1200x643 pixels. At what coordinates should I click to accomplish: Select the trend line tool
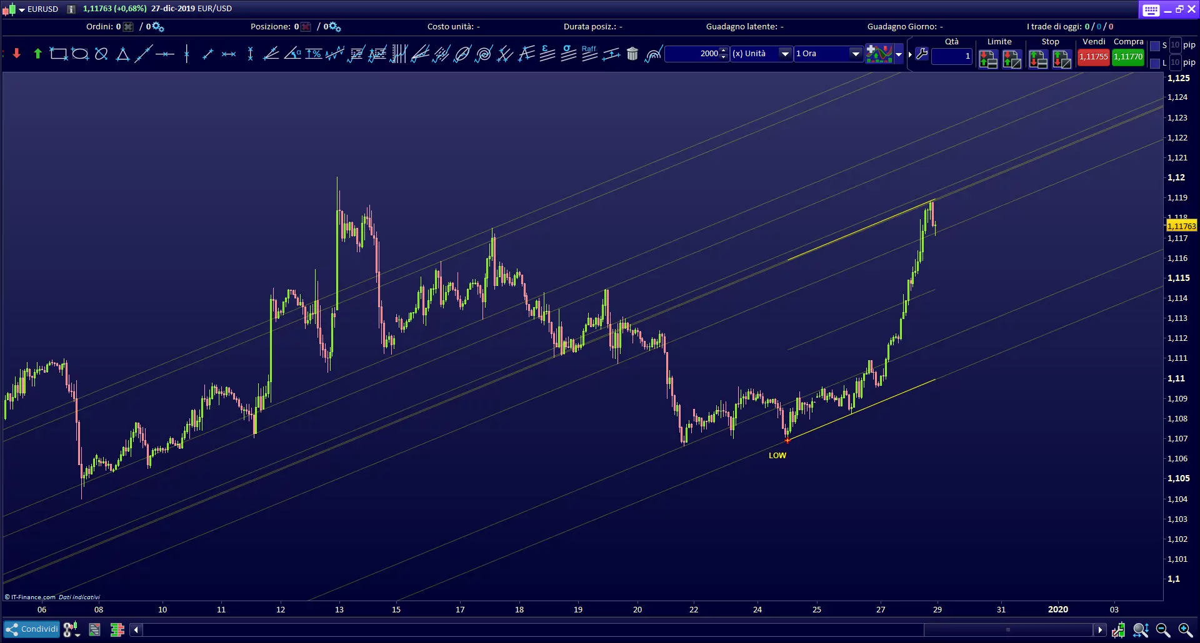click(143, 54)
